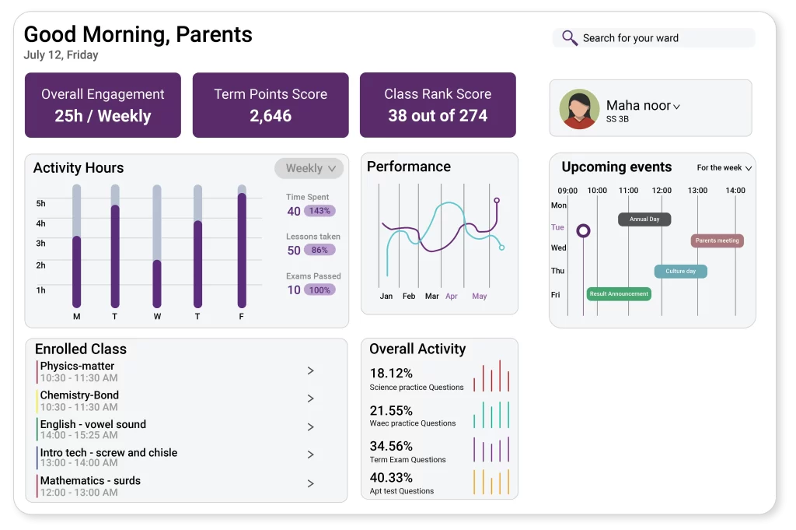Click the Chemistry-Bond class name
This screenshot has width=796, height=530.
pos(79,395)
